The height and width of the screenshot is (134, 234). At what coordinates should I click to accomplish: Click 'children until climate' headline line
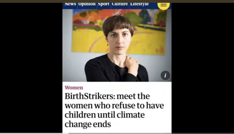click(105, 115)
